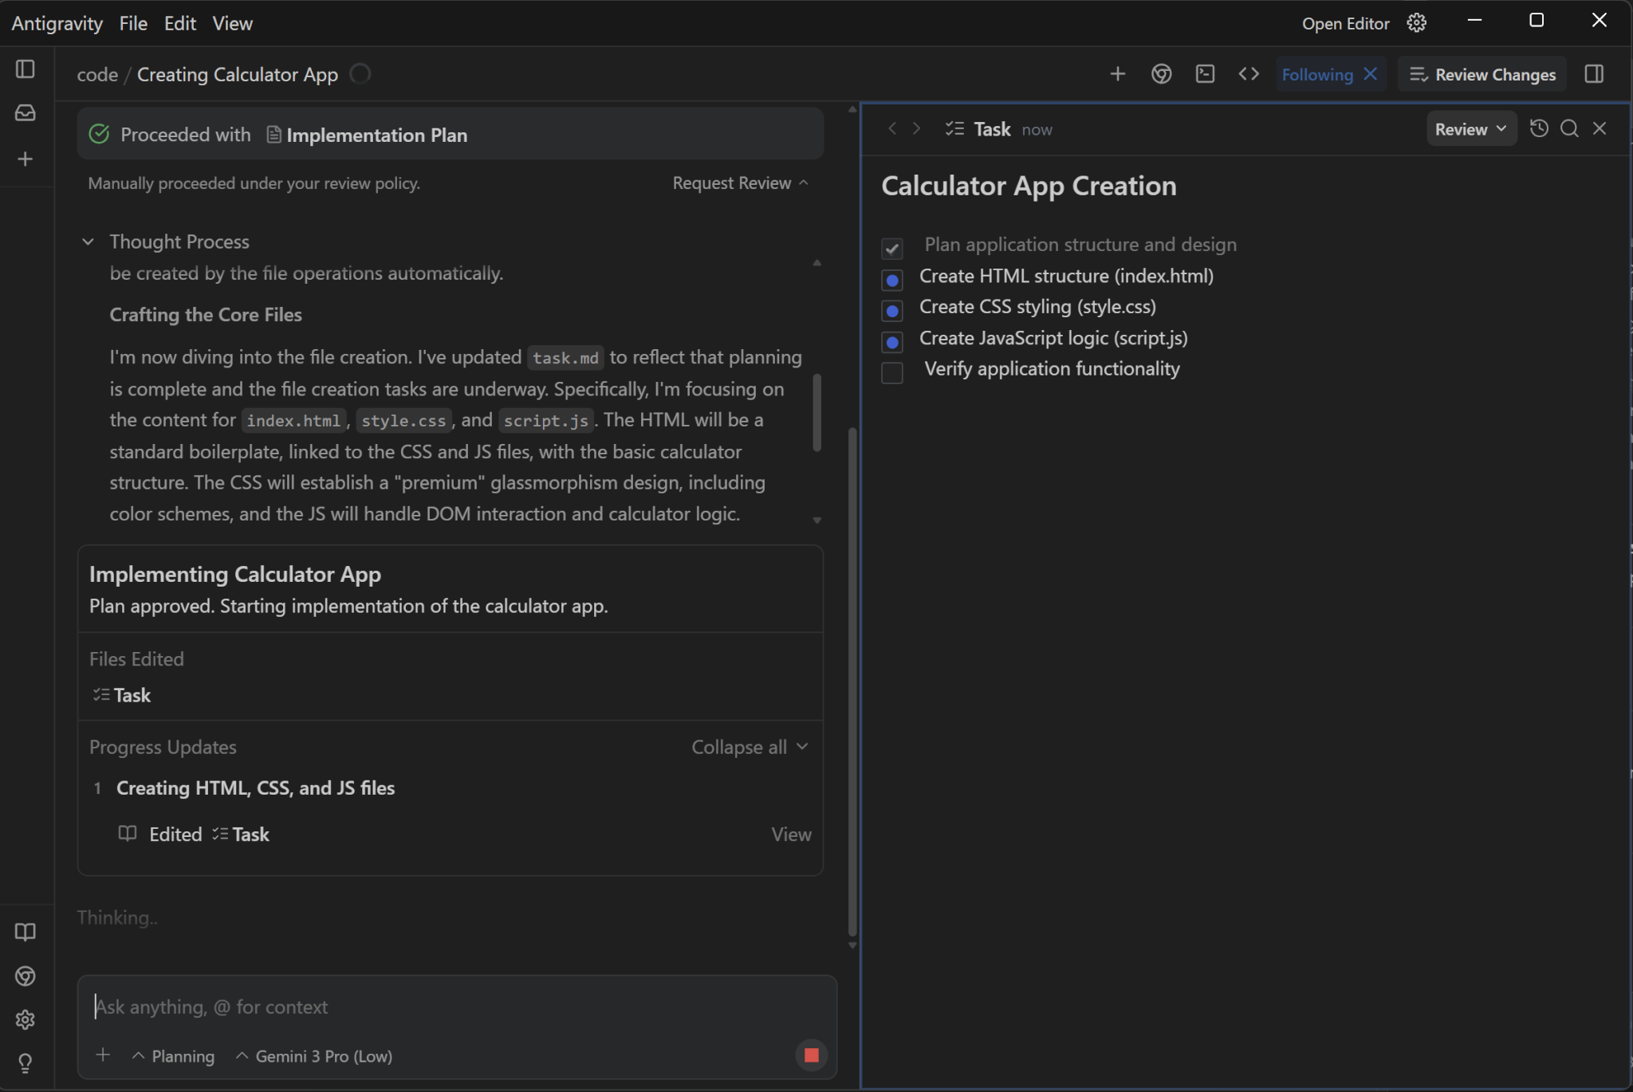The height and width of the screenshot is (1092, 1633).
Task: Toggle the left sidebar panel icon
Action: pyautogui.click(x=26, y=69)
